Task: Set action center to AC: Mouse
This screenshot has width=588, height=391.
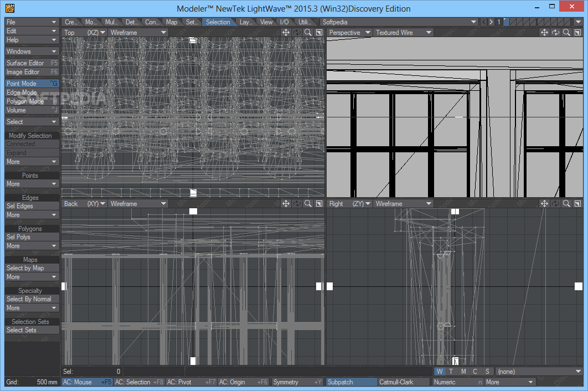Action: [x=86, y=382]
